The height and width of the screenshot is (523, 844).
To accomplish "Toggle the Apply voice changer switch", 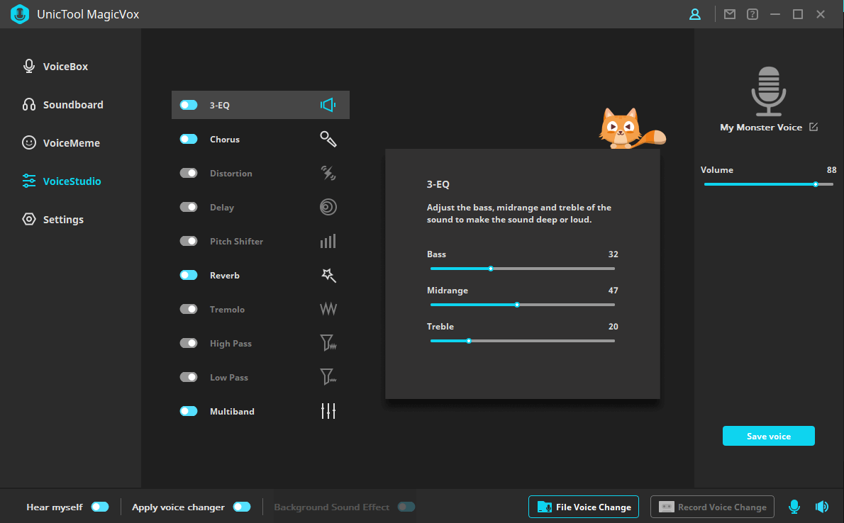I will click(x=242, y=507).
